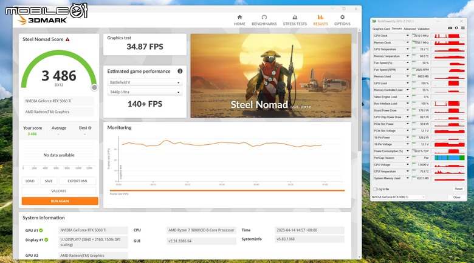Viewport: 474px width, 263px height.
Task: Click the 179.7 W Board Power Draw value
Action: pyautogui.click(x=424, y=110)
